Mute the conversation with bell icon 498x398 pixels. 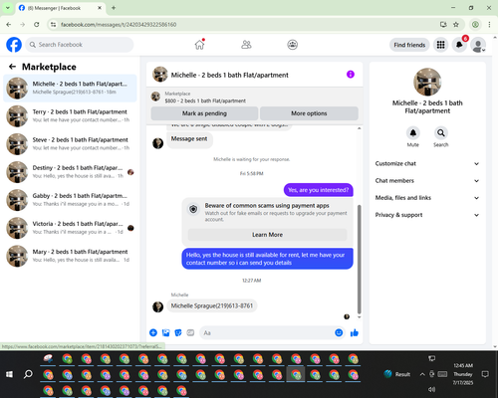tap(413, 133)
